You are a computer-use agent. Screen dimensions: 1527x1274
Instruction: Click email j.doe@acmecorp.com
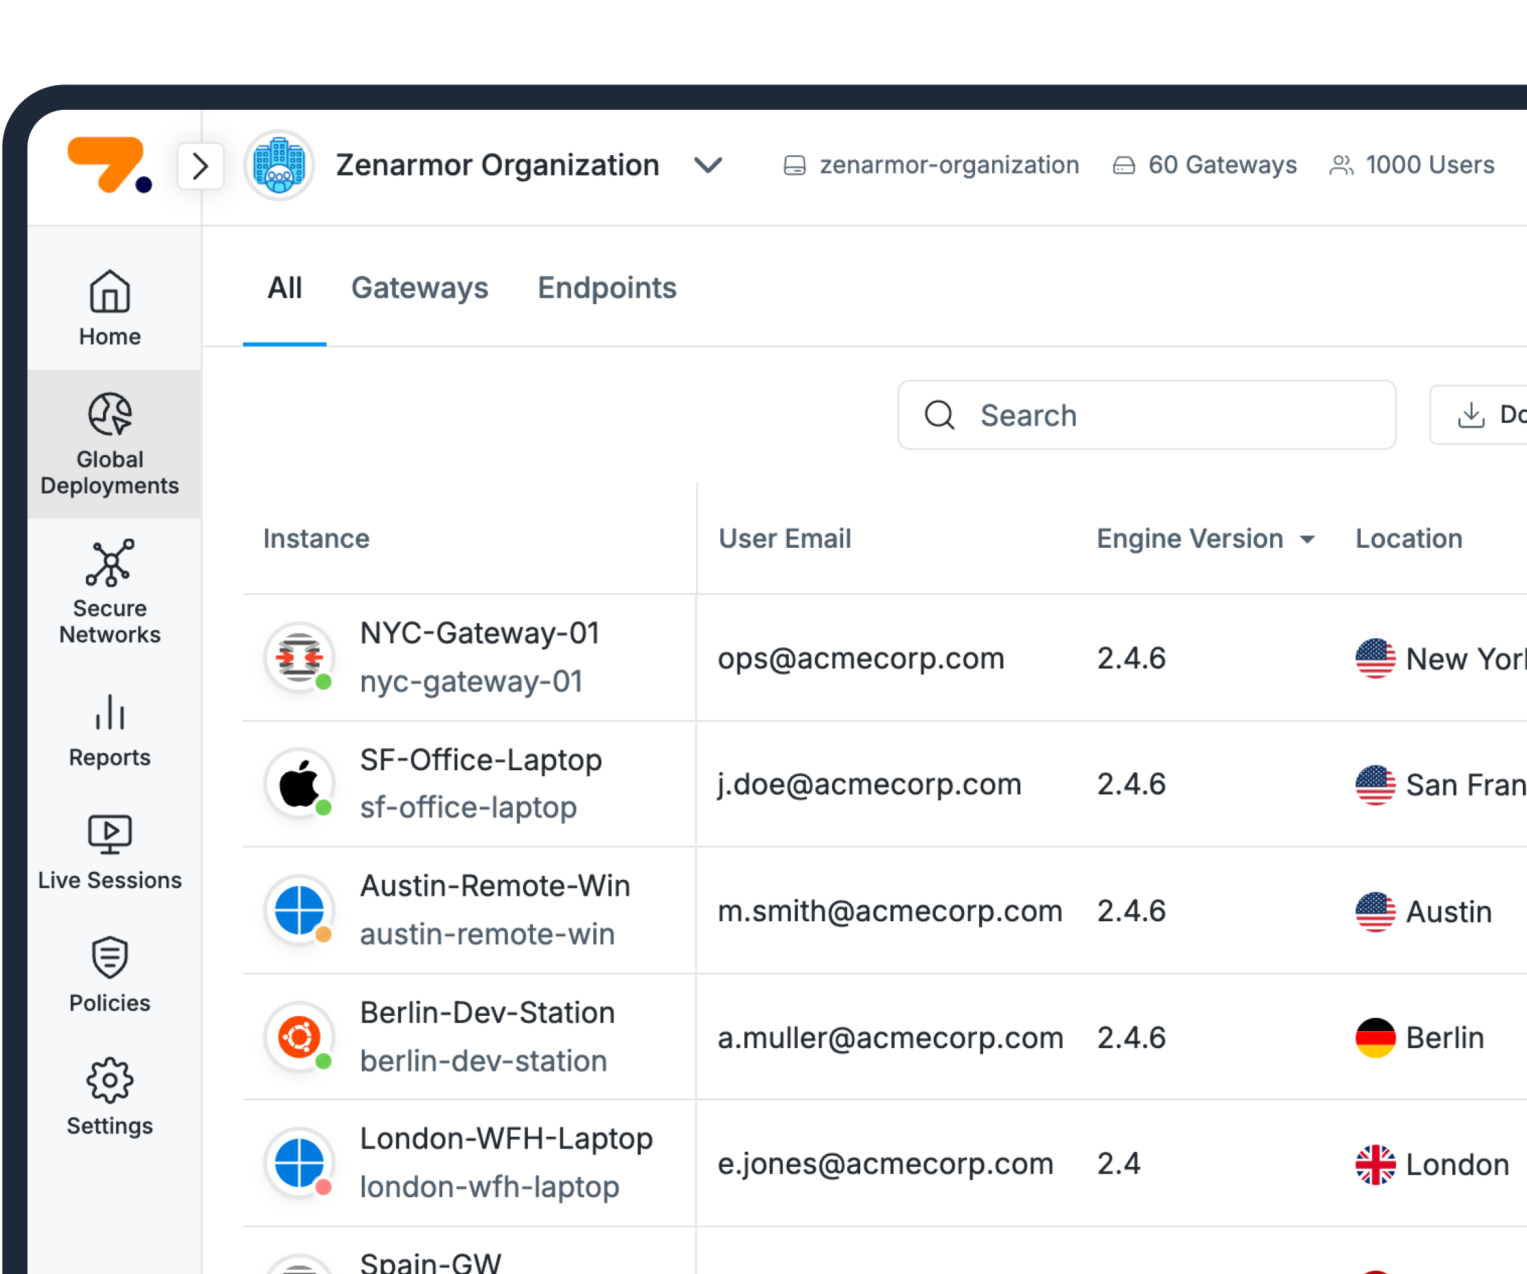point(870,785)
